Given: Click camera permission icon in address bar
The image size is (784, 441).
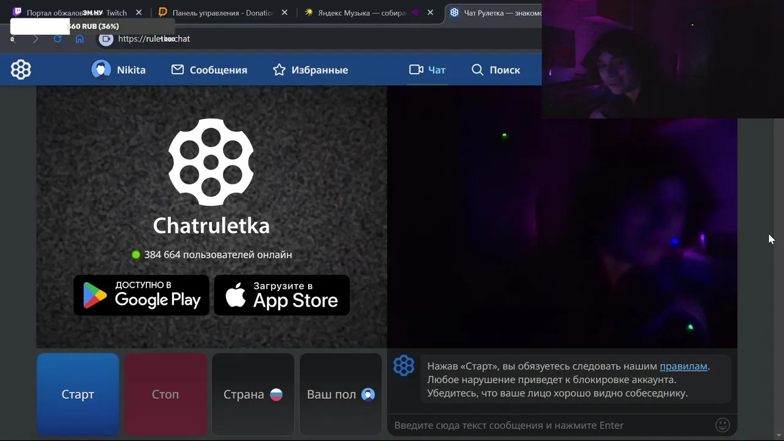Looking at the screenshot, I should (x=106, y=39).
